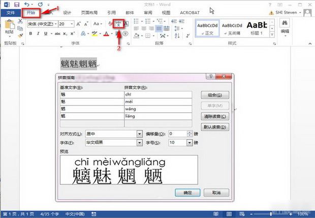Image resolution: width=315 pixels, height=218 pixels.
Task: Open the font name dropdown (宋体)
Action: tap(56, 24)
